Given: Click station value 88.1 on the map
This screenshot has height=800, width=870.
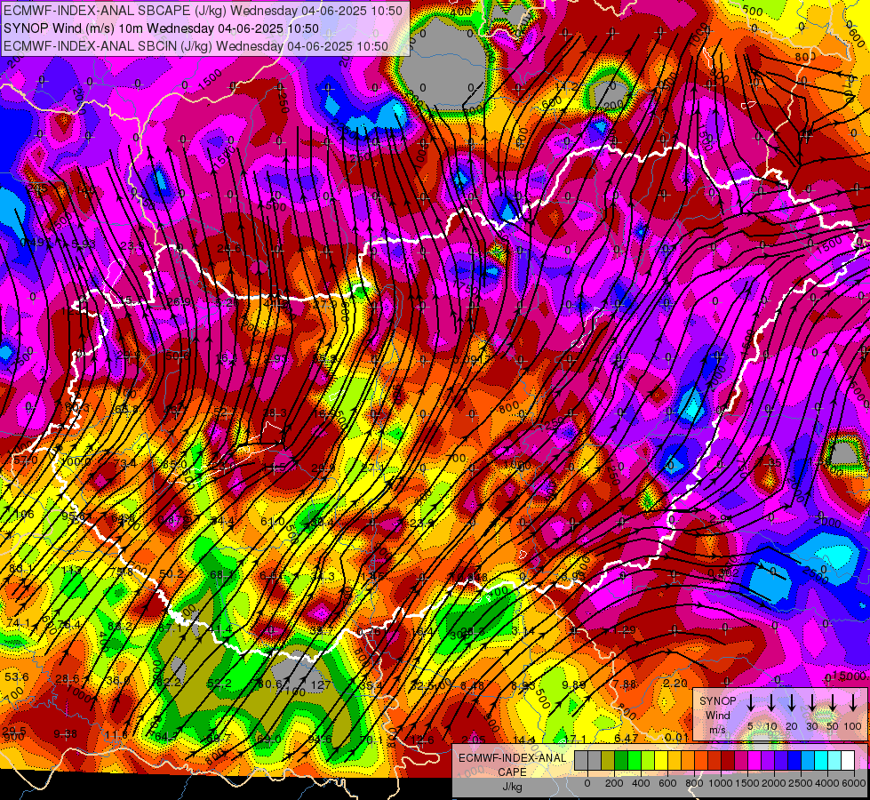Looking at the screenshot, I should point(20,569).
